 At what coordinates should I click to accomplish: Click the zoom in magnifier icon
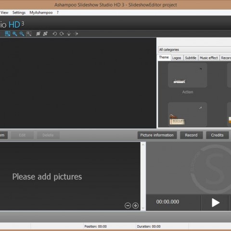(14, 34)
